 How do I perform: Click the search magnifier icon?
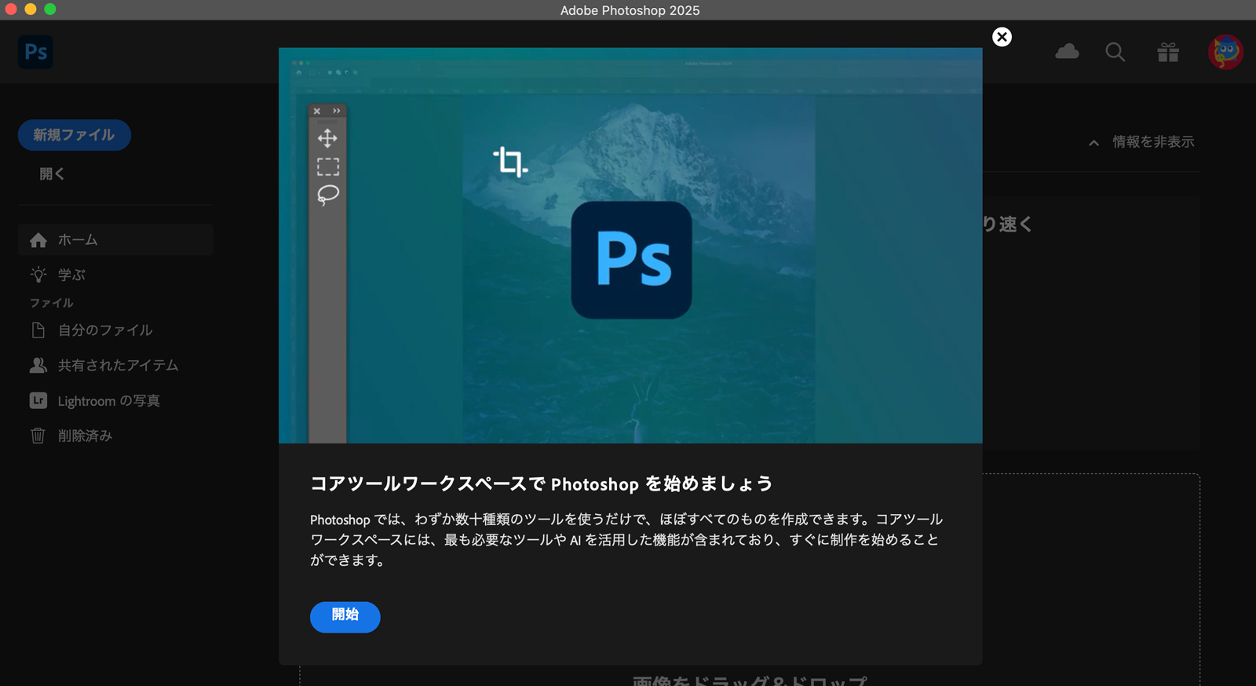(x=1115, y=52)
